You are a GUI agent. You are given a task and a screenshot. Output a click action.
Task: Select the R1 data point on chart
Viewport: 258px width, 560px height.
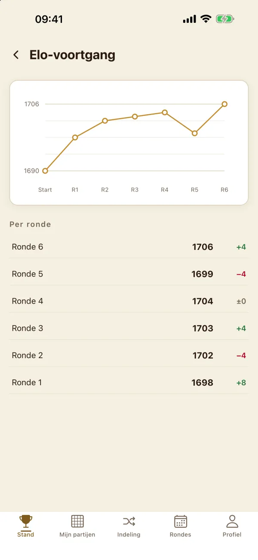tap(75, 137)
